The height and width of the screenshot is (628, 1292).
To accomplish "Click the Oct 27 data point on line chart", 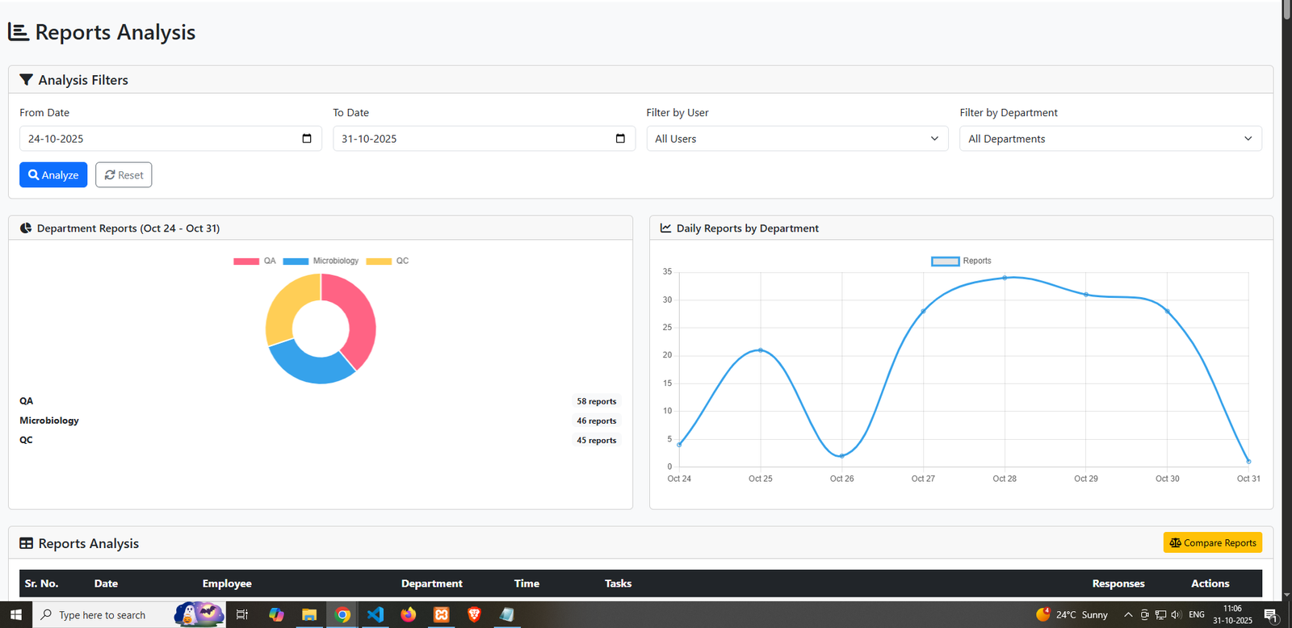I will (x=923, y=311).
